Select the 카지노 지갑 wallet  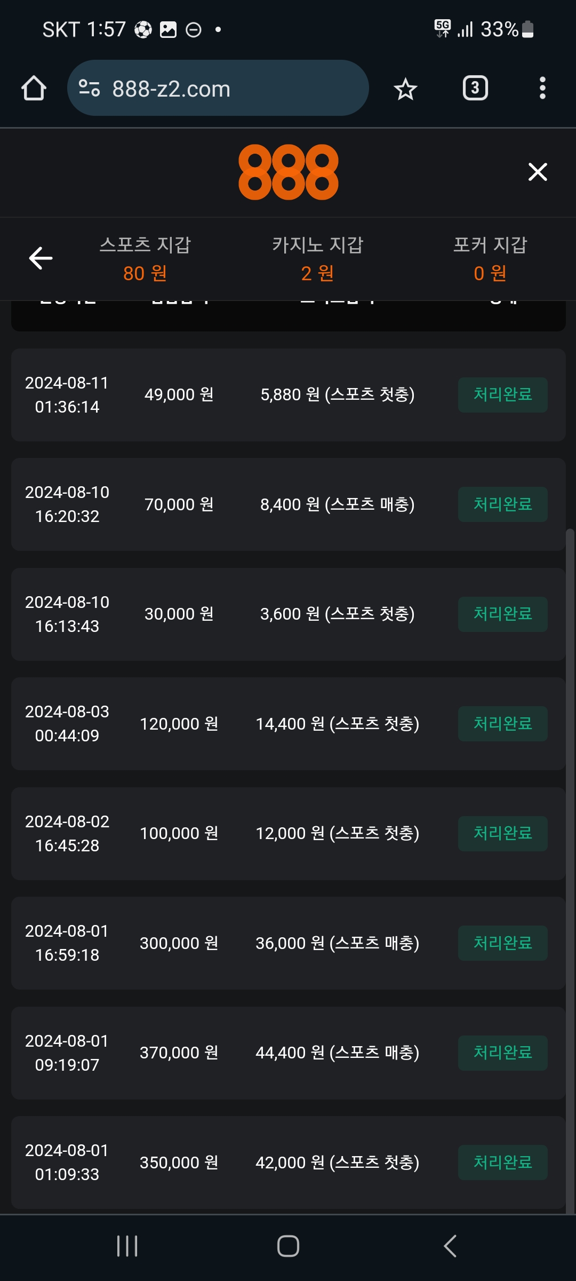pos(317,259)
